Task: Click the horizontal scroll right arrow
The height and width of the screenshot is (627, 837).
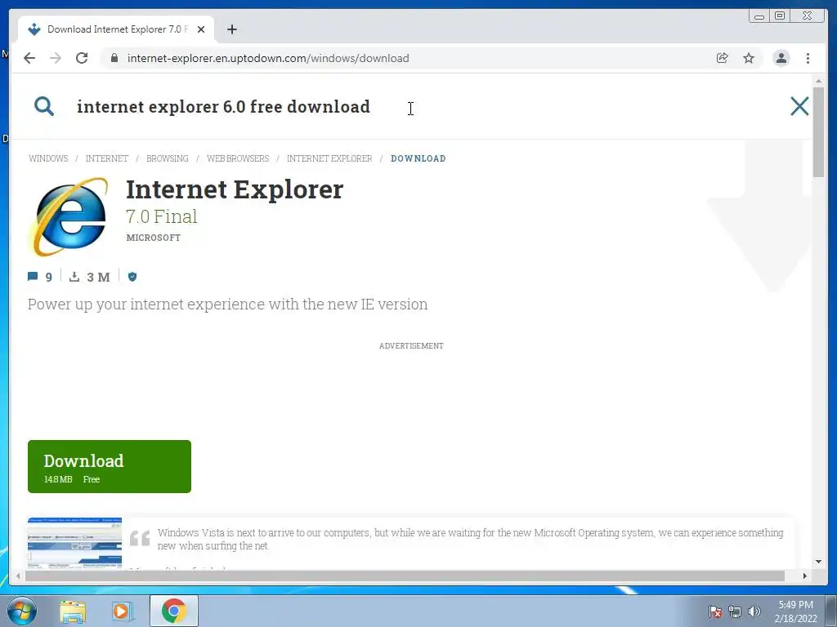Action: (x=805, y=576)
